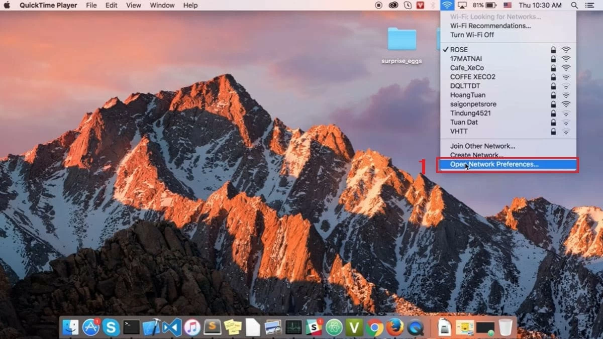Viewport: 603px width, 339px height.
Task: Select the surprise_eggs desktop folder
Action: pos(401,39)
